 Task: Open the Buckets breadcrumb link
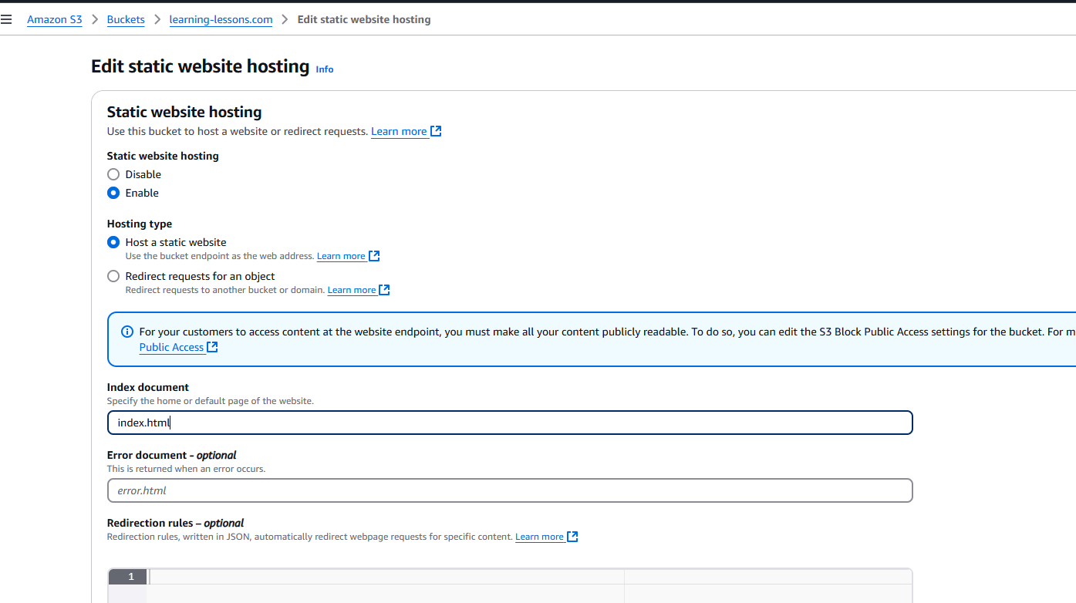[126, 20]
